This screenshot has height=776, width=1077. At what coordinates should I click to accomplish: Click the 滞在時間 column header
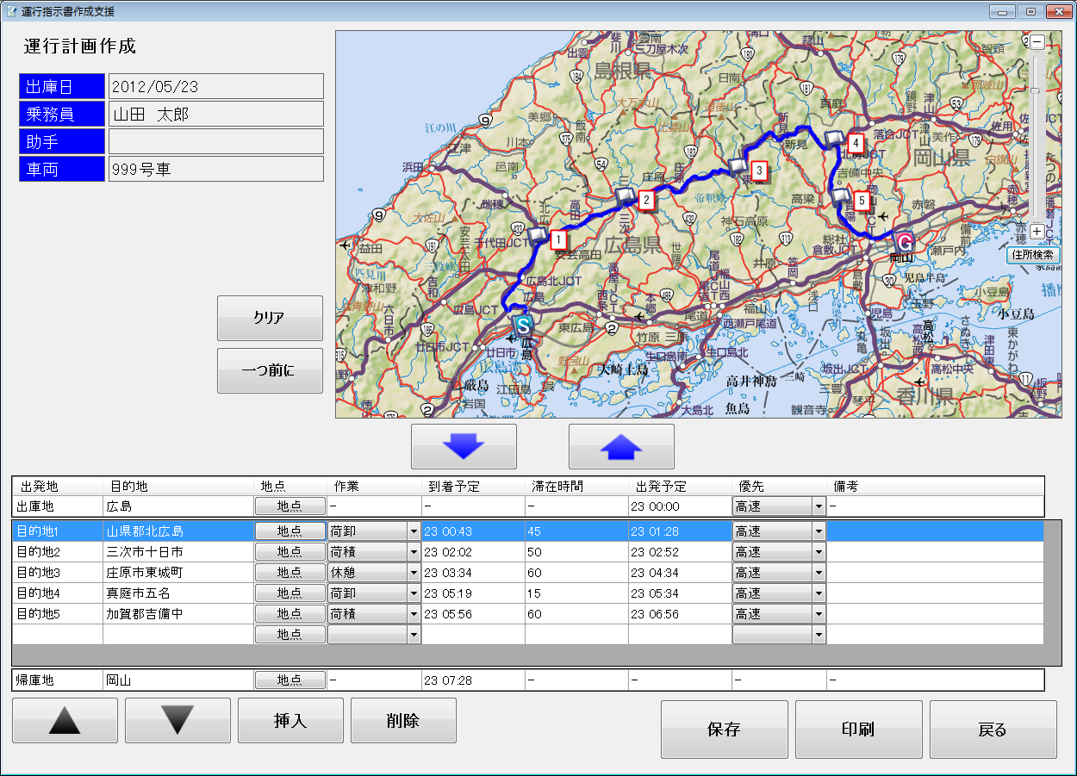(x=576, y=487)
